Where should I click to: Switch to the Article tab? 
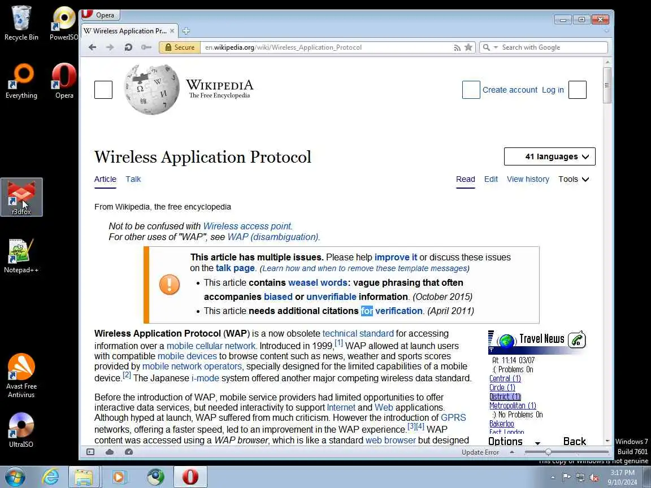click(105, 179)
